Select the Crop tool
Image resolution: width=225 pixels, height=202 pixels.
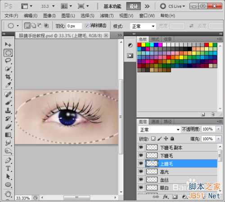(8, 77)
